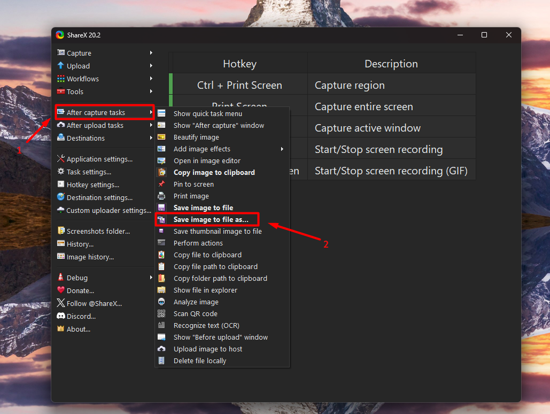Toggle Save thumbnail image to file
This screenshot has height=414, width=550.
[222, 231]
